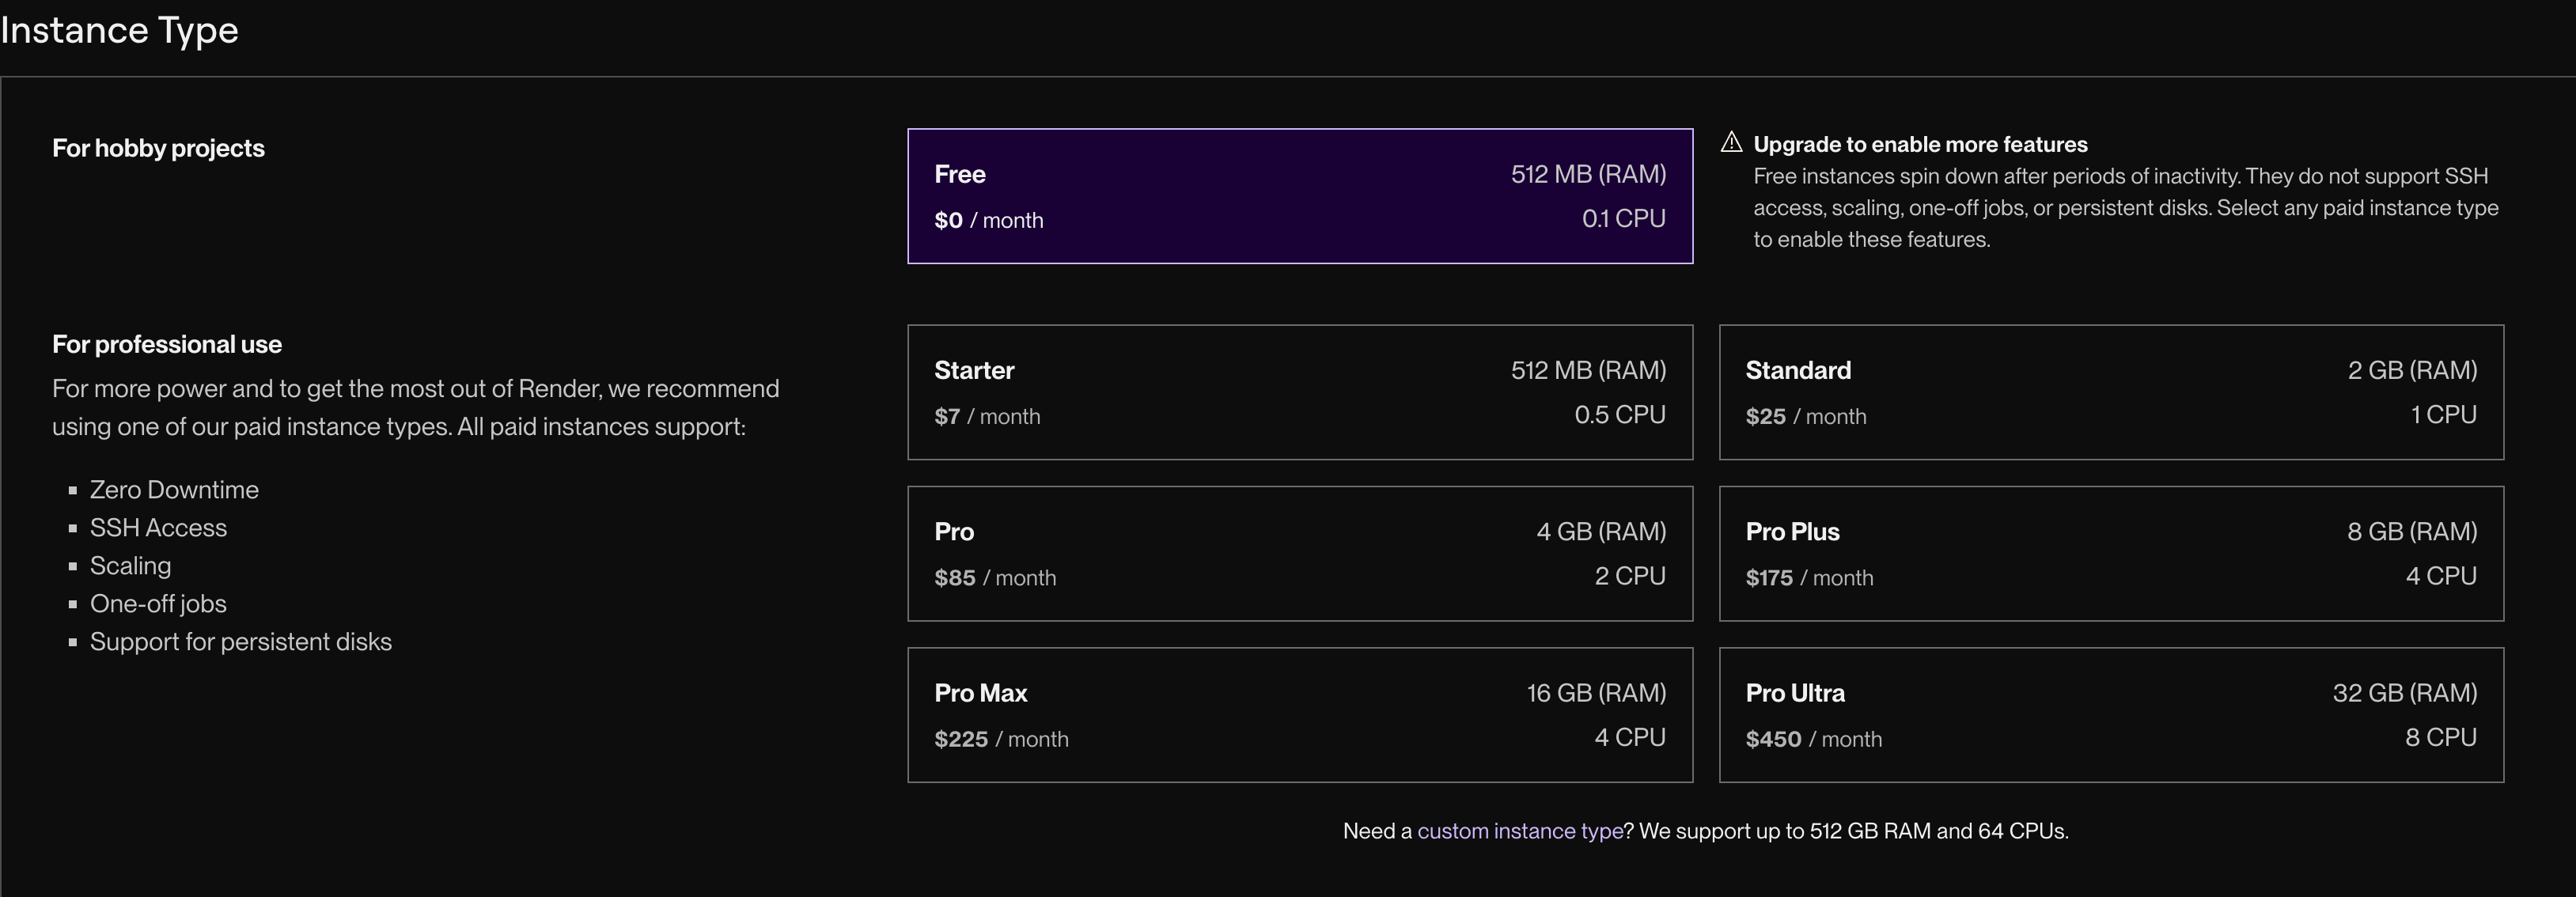Viewport: 2576px width, 897px height.
Task: Click the upgrade warning triangle icon
Action: tap(1731, 143)
